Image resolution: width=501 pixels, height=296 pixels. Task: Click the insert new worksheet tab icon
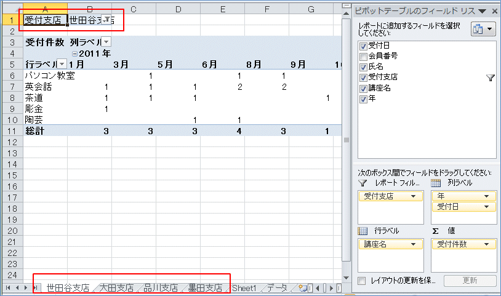(302, 288)
